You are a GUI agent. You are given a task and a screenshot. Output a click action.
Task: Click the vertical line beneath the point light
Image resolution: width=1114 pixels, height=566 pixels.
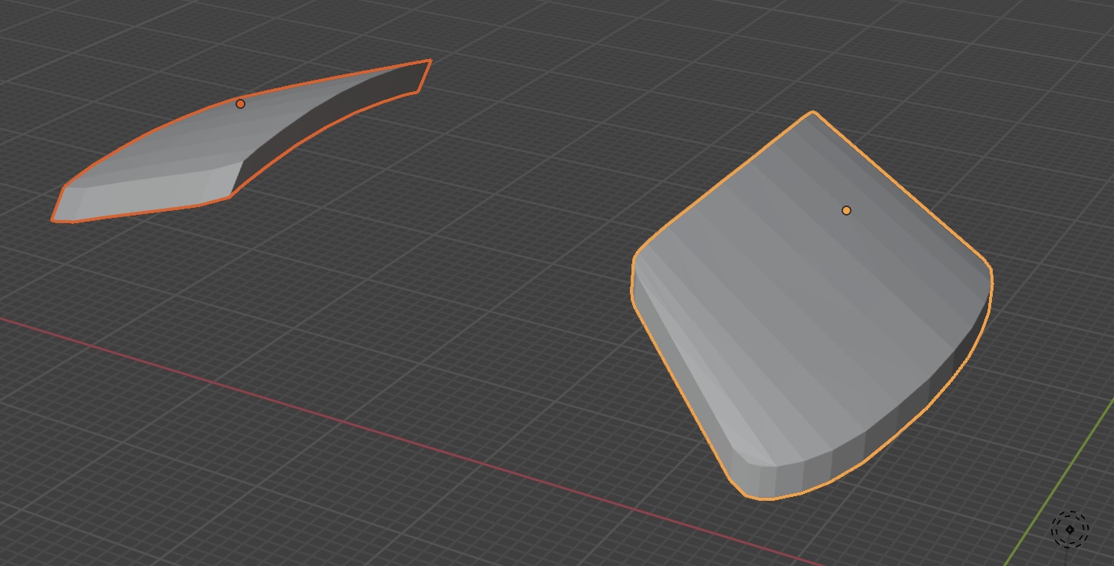pos(1069,555)
